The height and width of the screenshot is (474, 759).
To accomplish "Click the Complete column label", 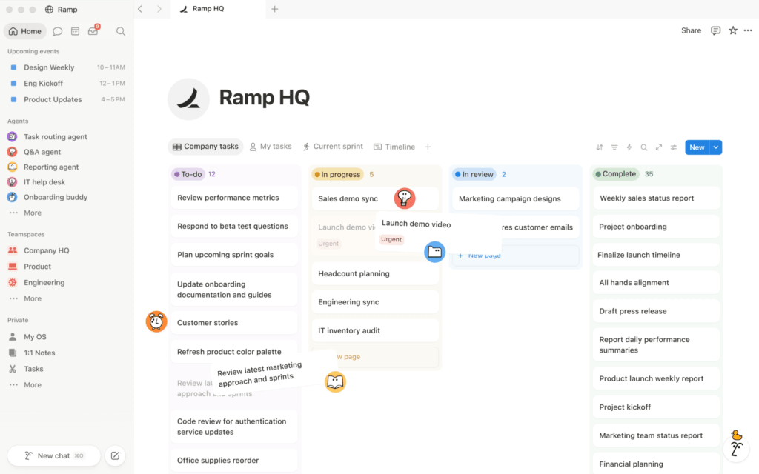I will click(616, 173).
